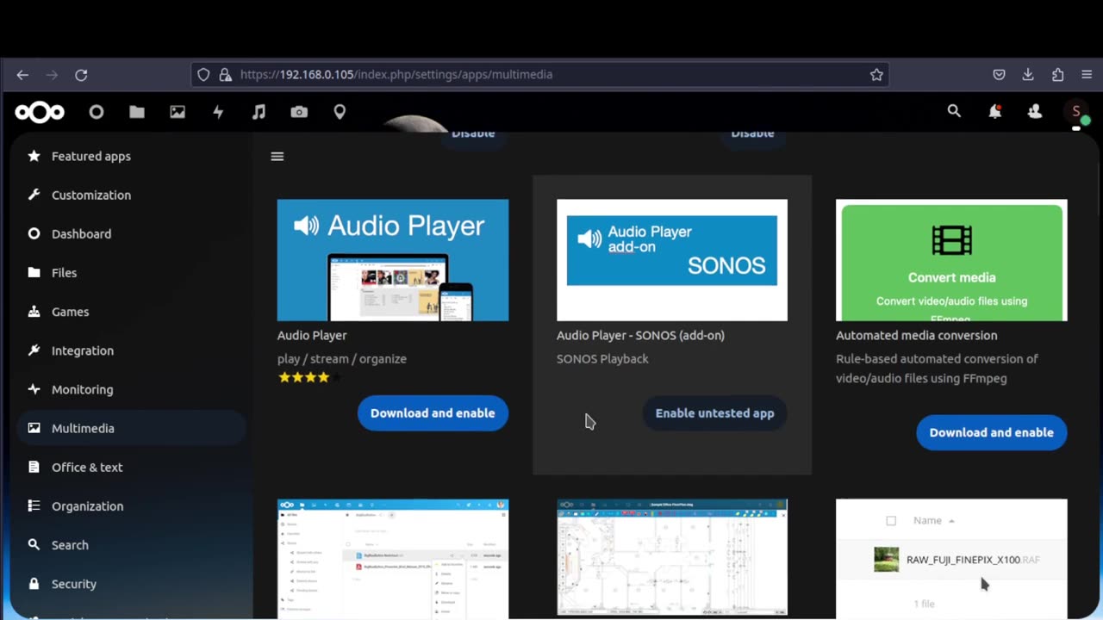Screen dimensions: 1103x620
Task: Toggle the app navigation hamburger menu
Action: tap(277, 157)
